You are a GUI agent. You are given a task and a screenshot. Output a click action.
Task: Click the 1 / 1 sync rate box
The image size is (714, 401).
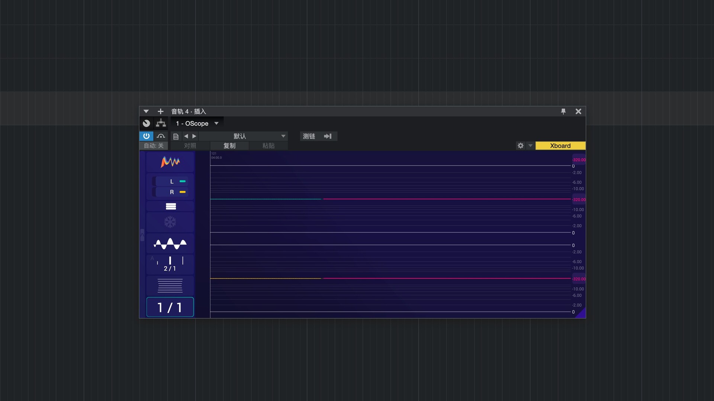tap(170, 307)
